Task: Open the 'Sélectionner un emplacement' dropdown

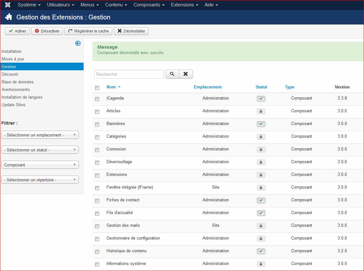Action: click(x=40, y=135)
